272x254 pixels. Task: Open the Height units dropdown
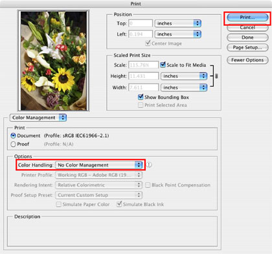point(184,76)
